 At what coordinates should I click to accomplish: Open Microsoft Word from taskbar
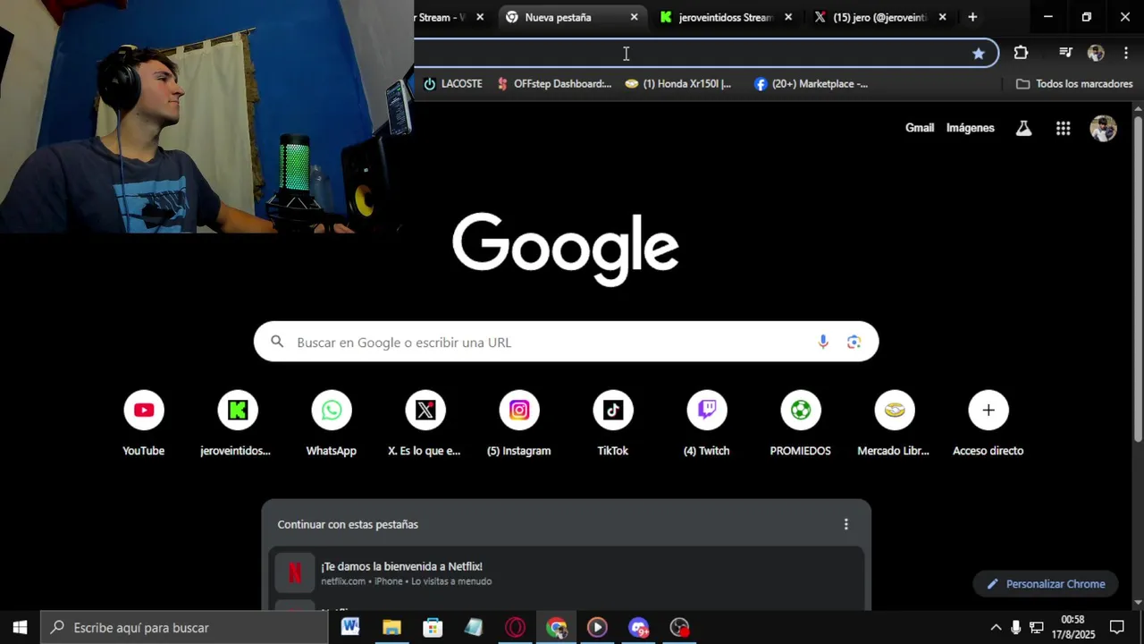[x=350, y=627]
